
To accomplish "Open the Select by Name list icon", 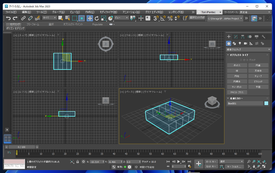I will click(67, 18).
